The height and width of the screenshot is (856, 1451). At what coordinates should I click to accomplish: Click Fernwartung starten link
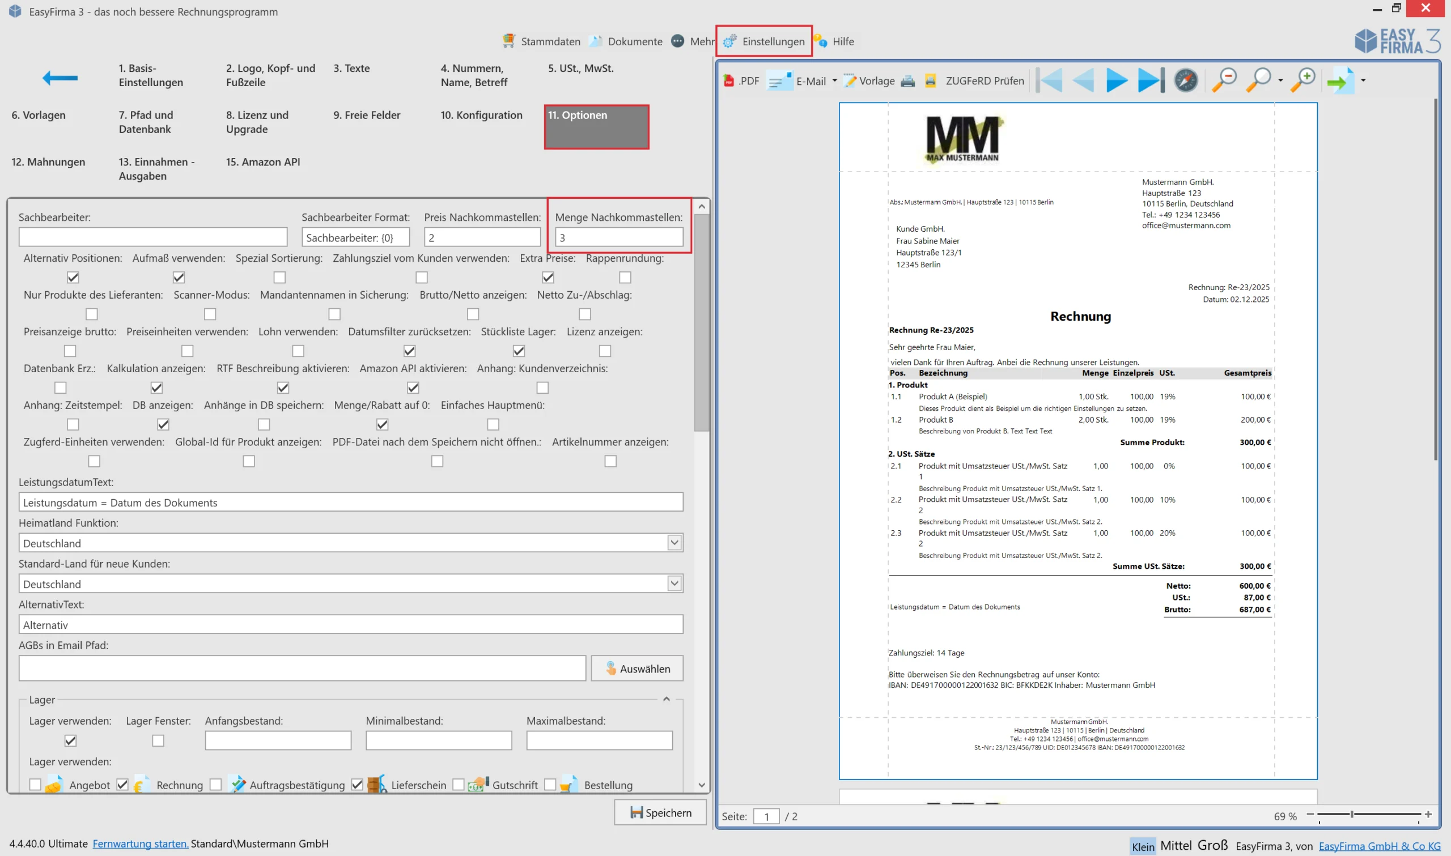point(140,844)
